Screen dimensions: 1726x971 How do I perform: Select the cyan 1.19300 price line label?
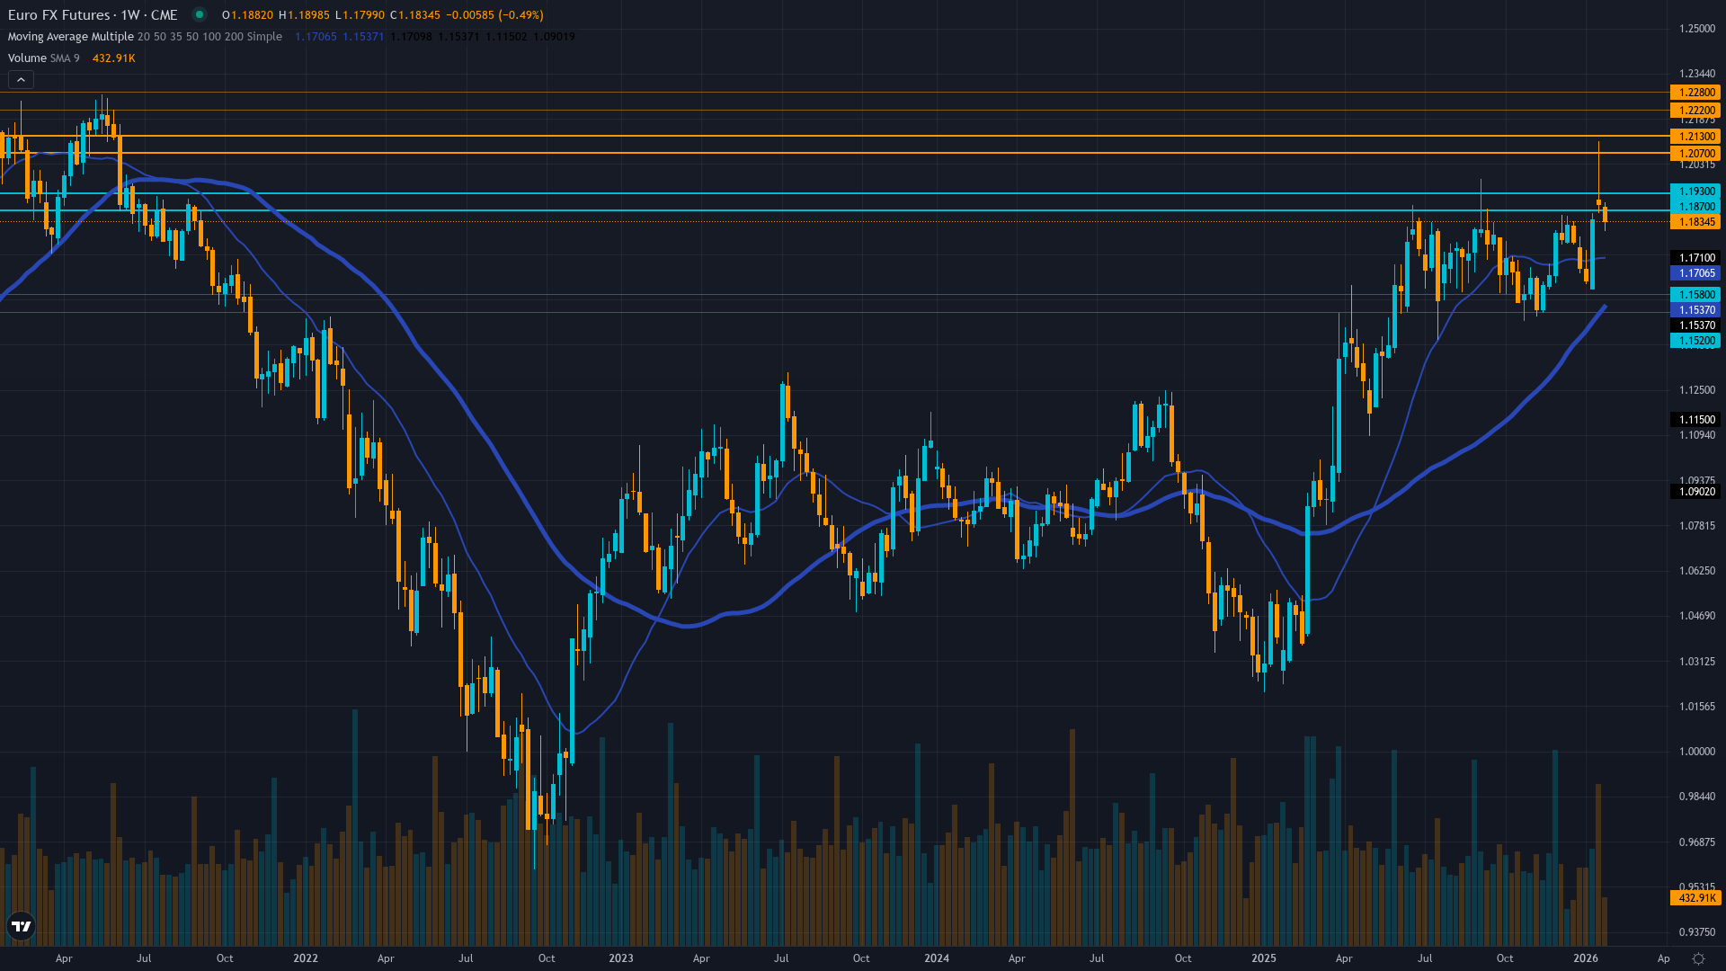pos(1695,192)
